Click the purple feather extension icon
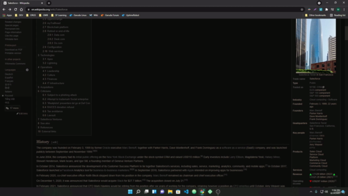The height and width of the screenshot is (196, 348). [x=315, y=10]
